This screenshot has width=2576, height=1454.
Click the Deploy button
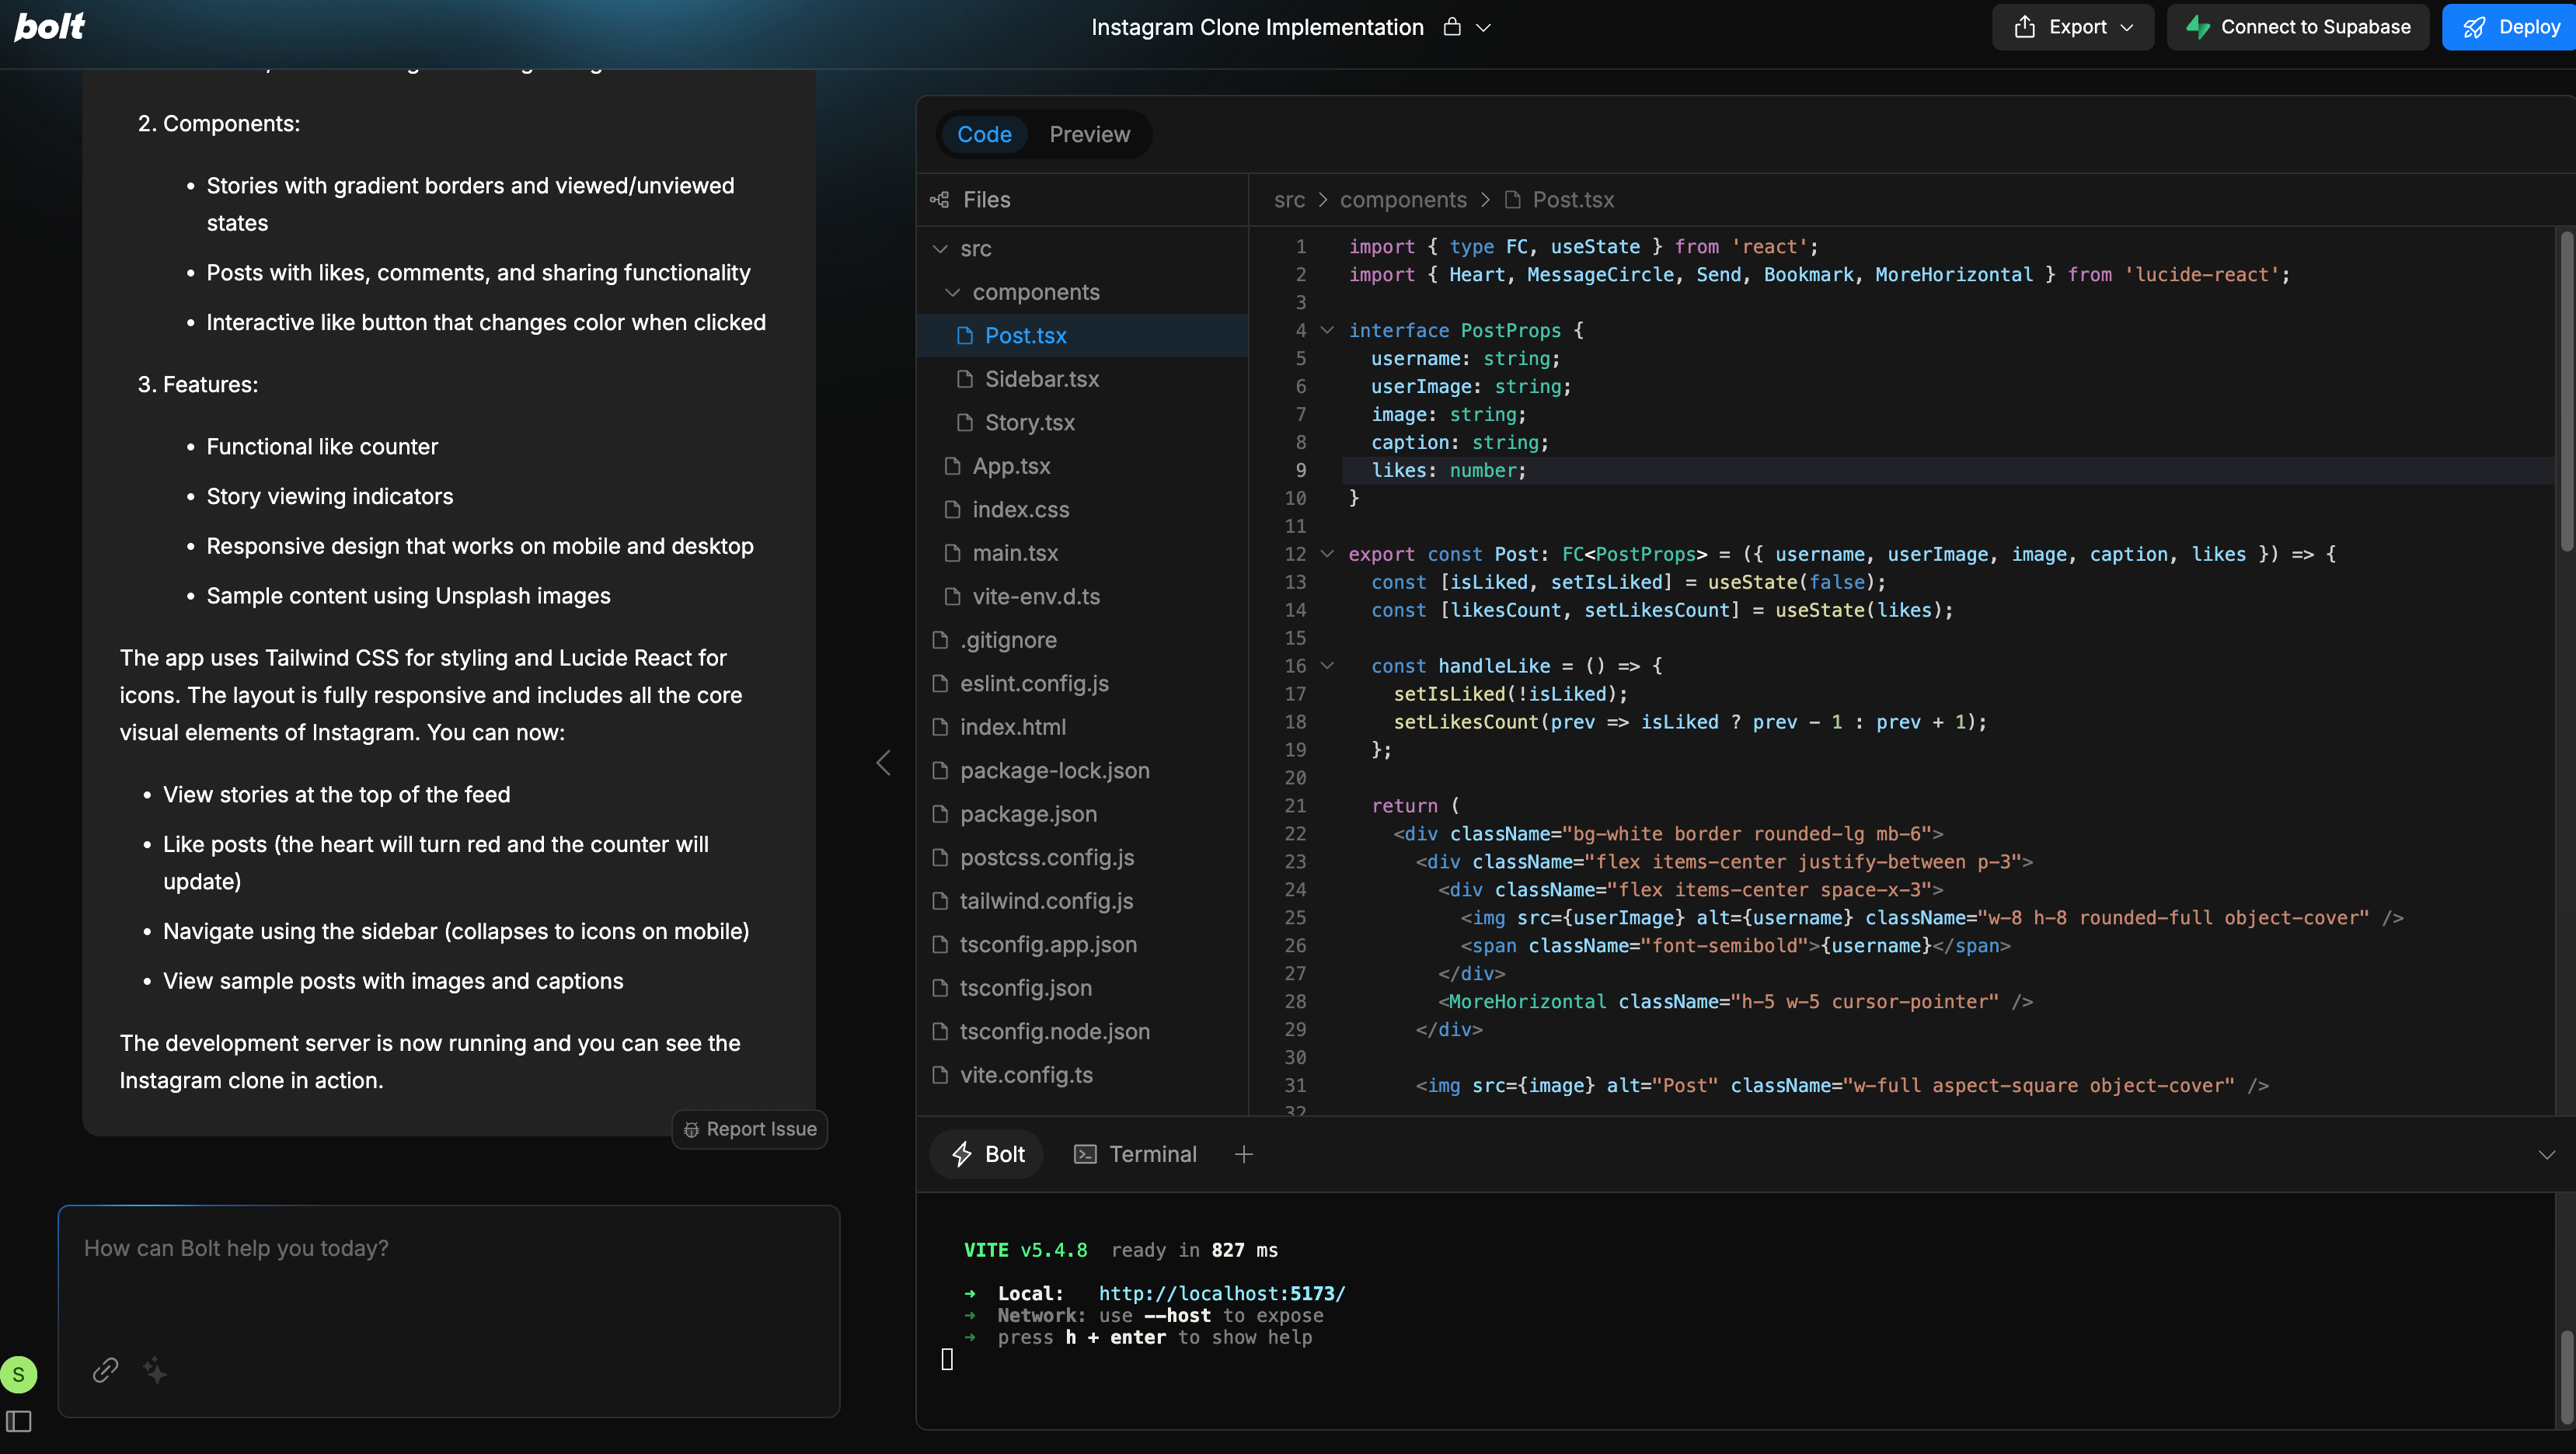[x=2510, y=27]
